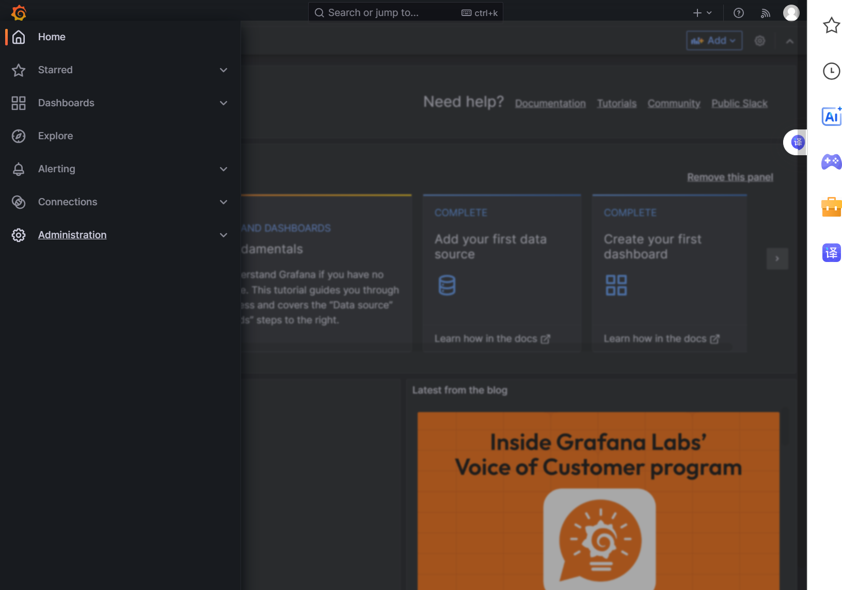The image size is (842, 590).
Task: Click the database icon on data source card
Action: coord(447,285)
